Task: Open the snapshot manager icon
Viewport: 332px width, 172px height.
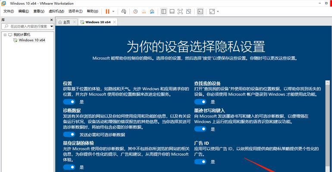Action: [x=152, y=12]
